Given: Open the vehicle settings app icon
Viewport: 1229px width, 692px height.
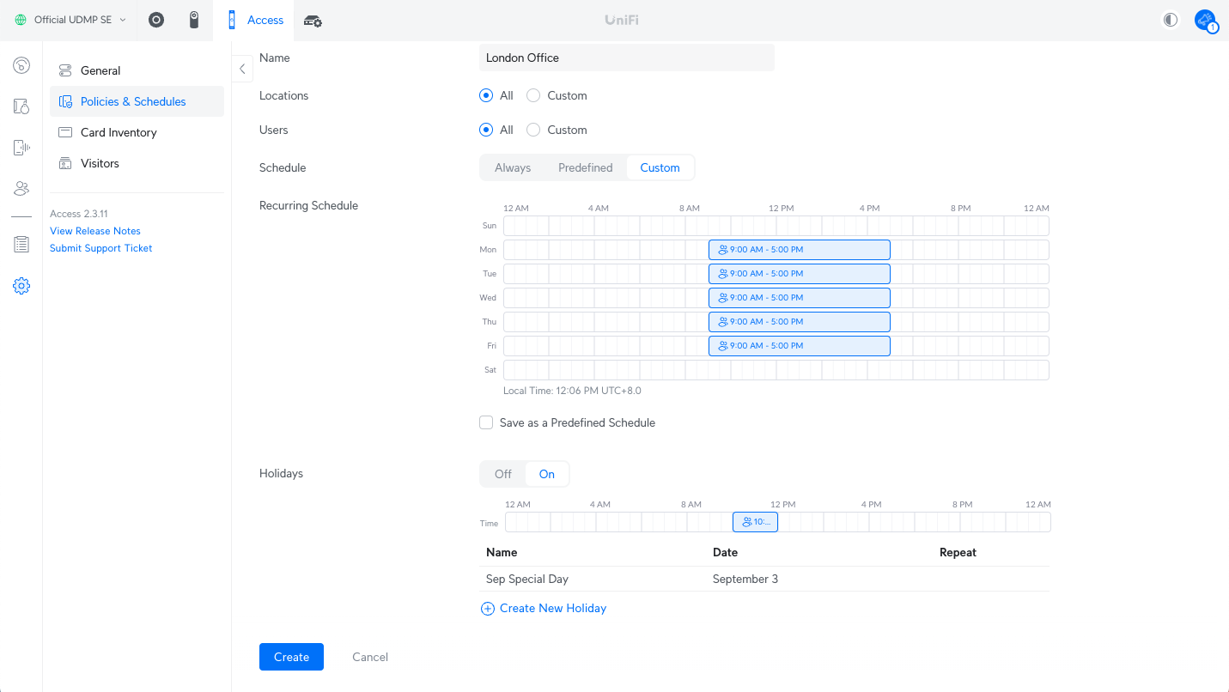Looking at the screenshot, I should (x=313, y=21).
